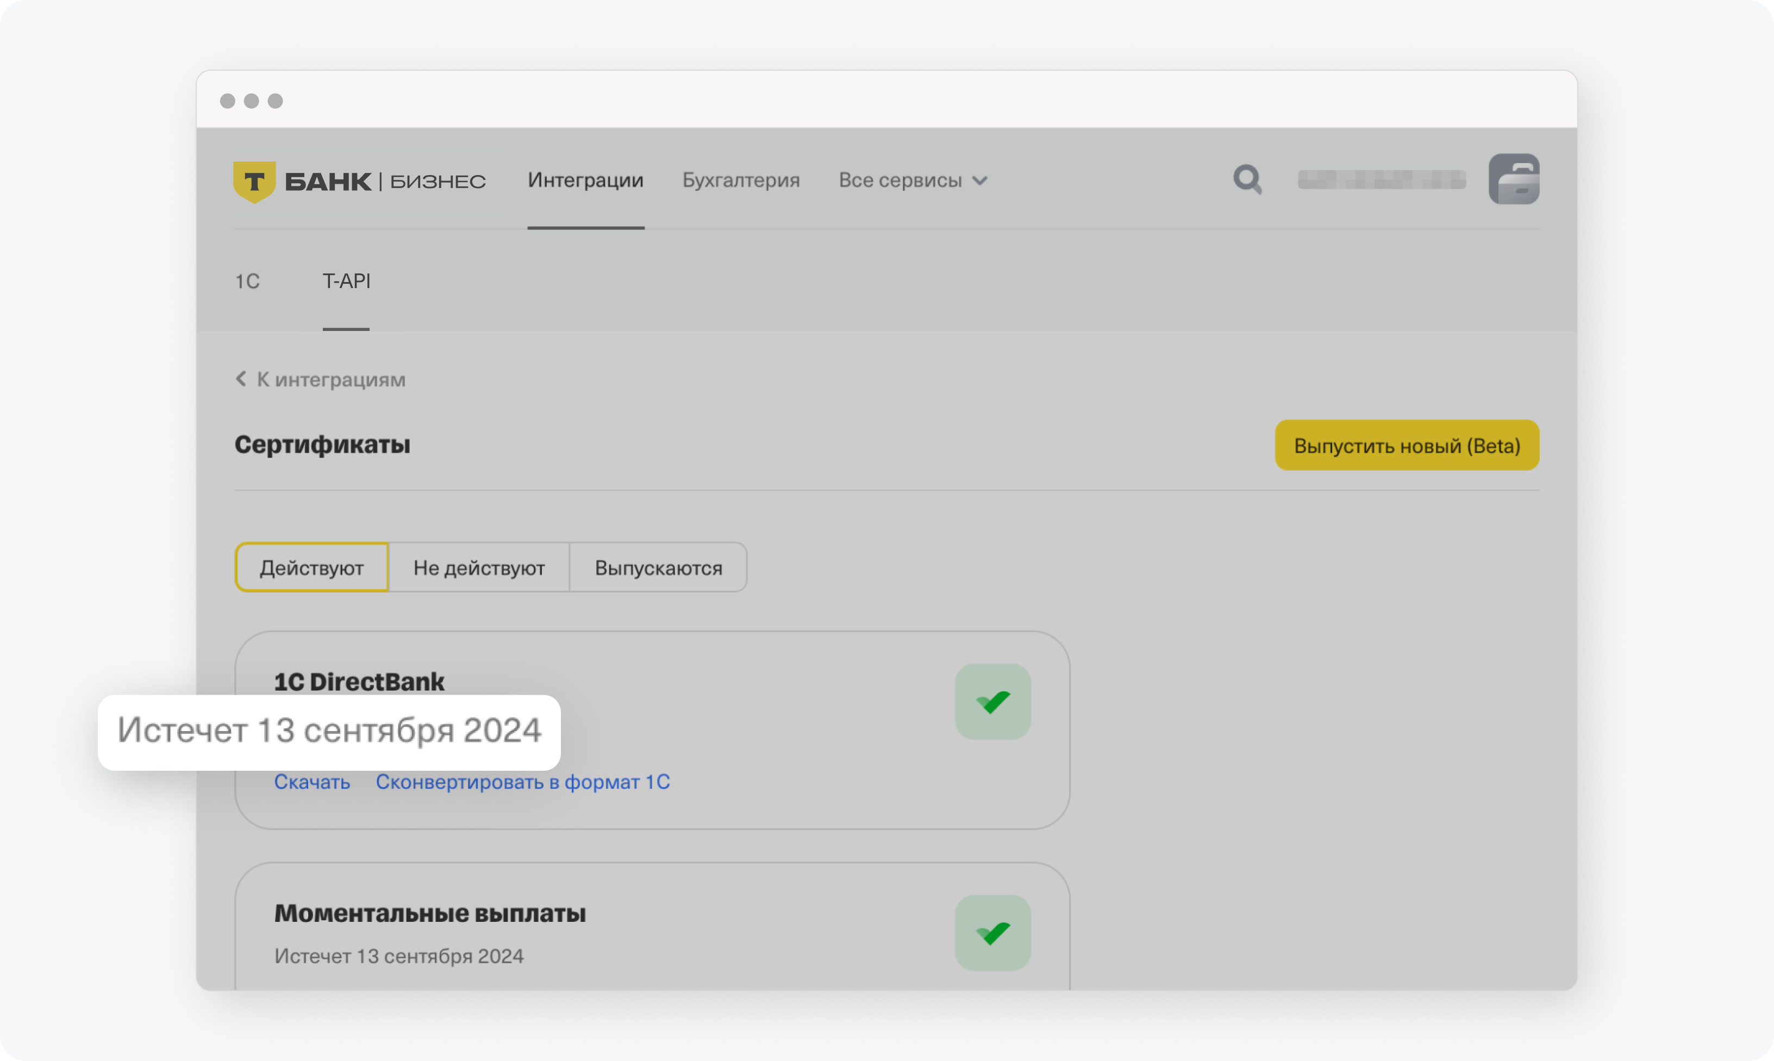
Task: Click the green checkmark on 1C DirectBank card
Action: click(993, 701)
